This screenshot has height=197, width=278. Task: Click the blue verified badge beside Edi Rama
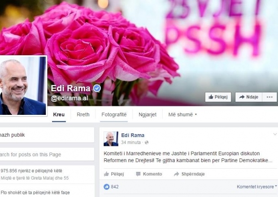[x=97, y=88]
